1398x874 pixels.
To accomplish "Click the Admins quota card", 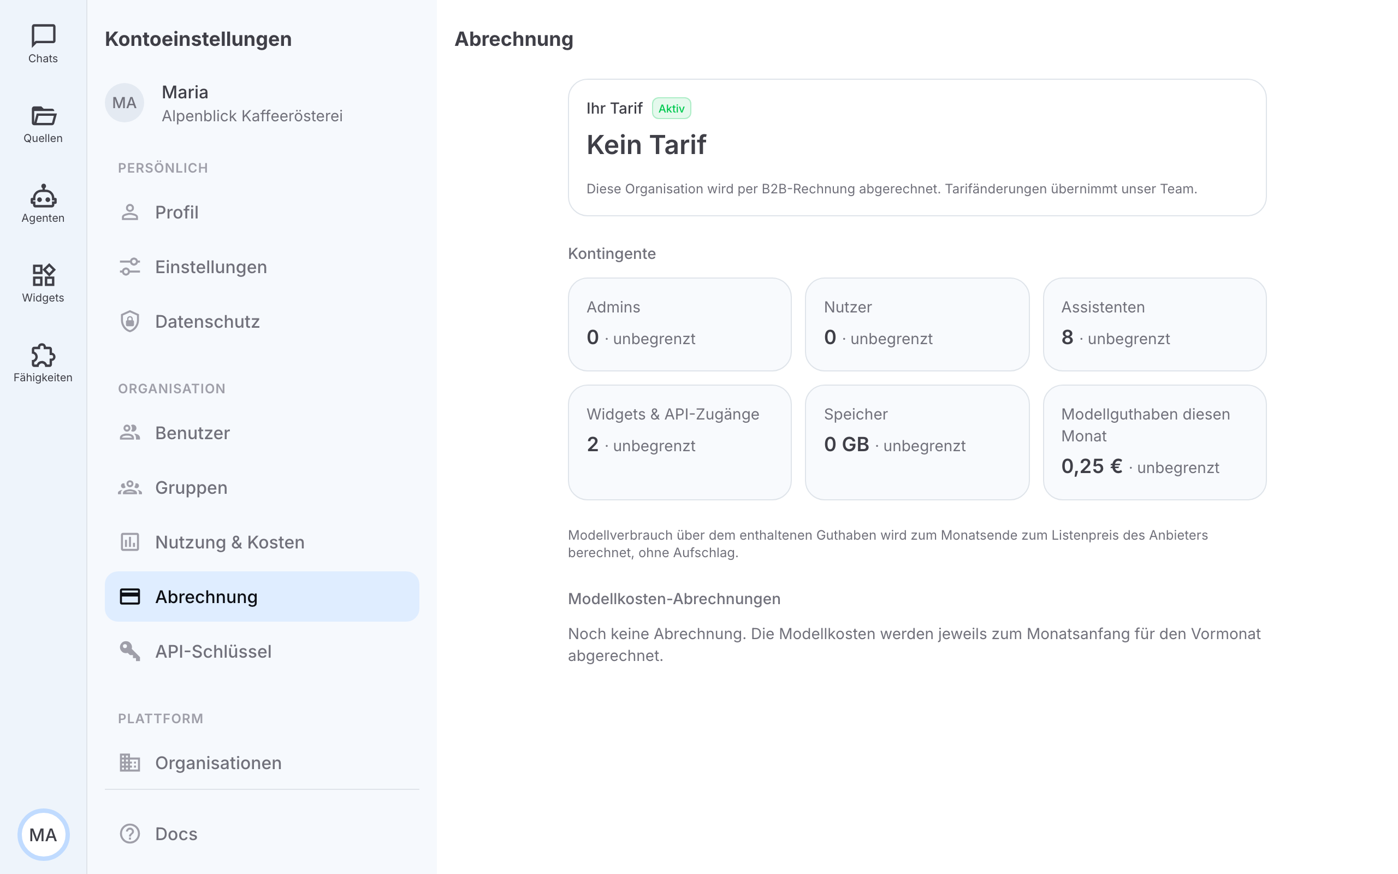I will [679, 324].
